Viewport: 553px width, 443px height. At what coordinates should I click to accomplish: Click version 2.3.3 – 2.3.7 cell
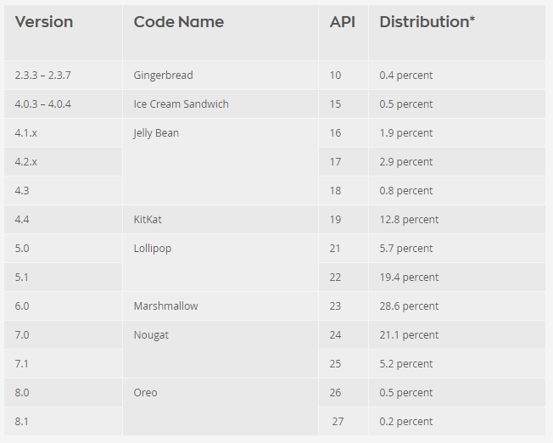click(x=63, y=76)
